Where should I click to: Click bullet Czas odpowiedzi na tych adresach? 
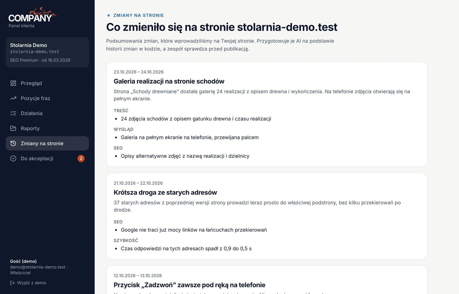click(x=186, y=248)
